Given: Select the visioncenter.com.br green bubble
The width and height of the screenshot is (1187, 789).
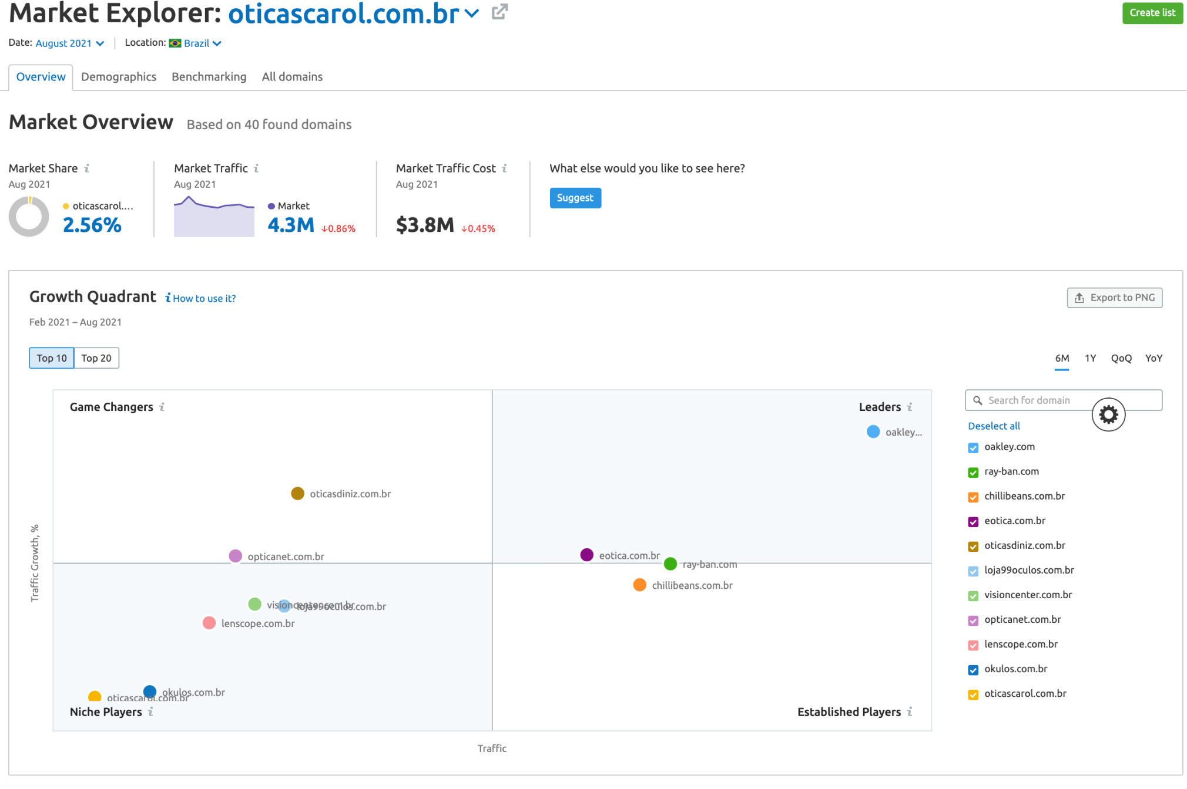Looking at the screenshot, I should click(254, 604).
